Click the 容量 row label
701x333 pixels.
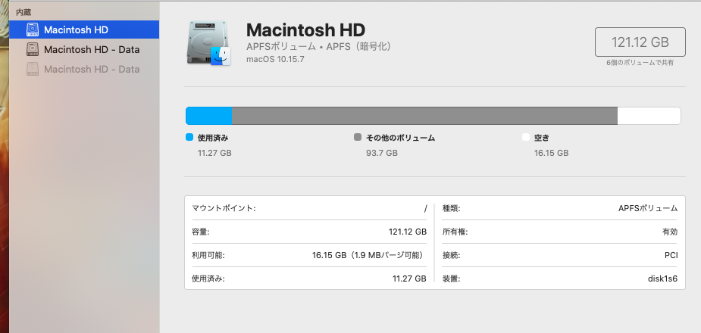tap(201, 232)
